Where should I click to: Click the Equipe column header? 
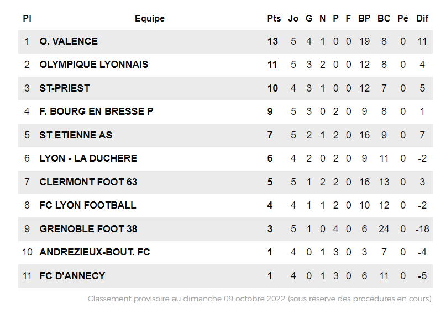tap(150, 18)
